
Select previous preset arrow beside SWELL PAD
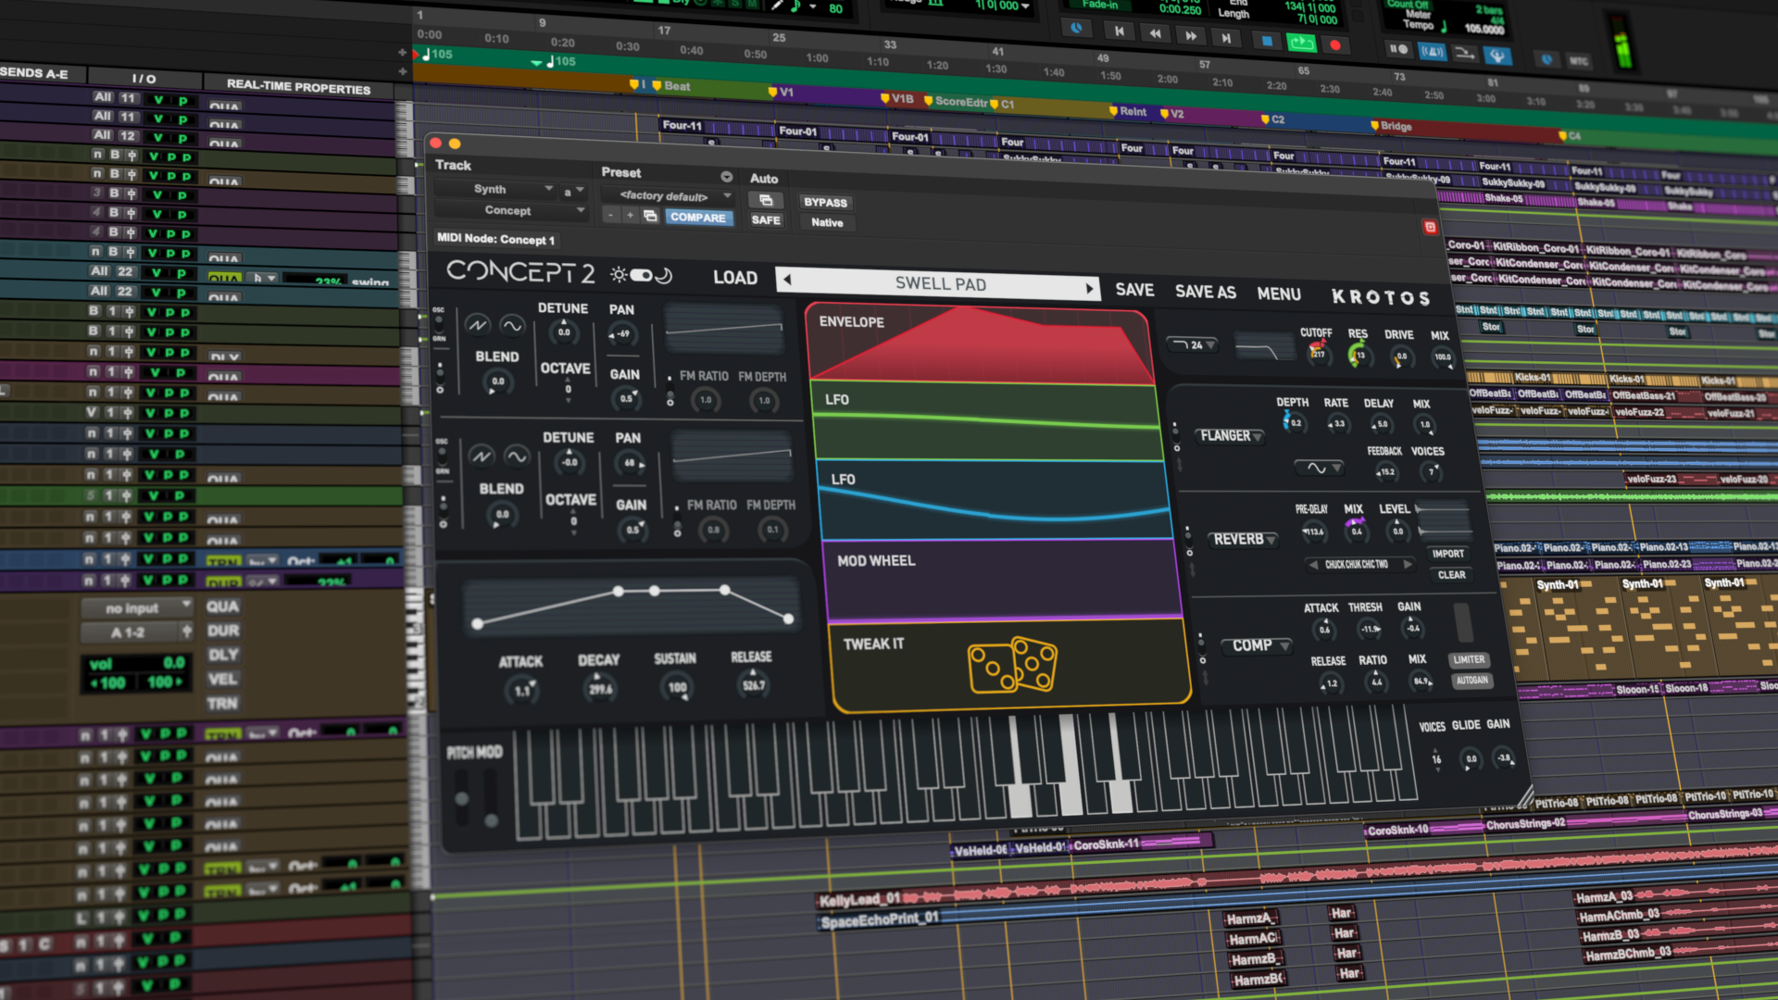click(x=787, y=279)
